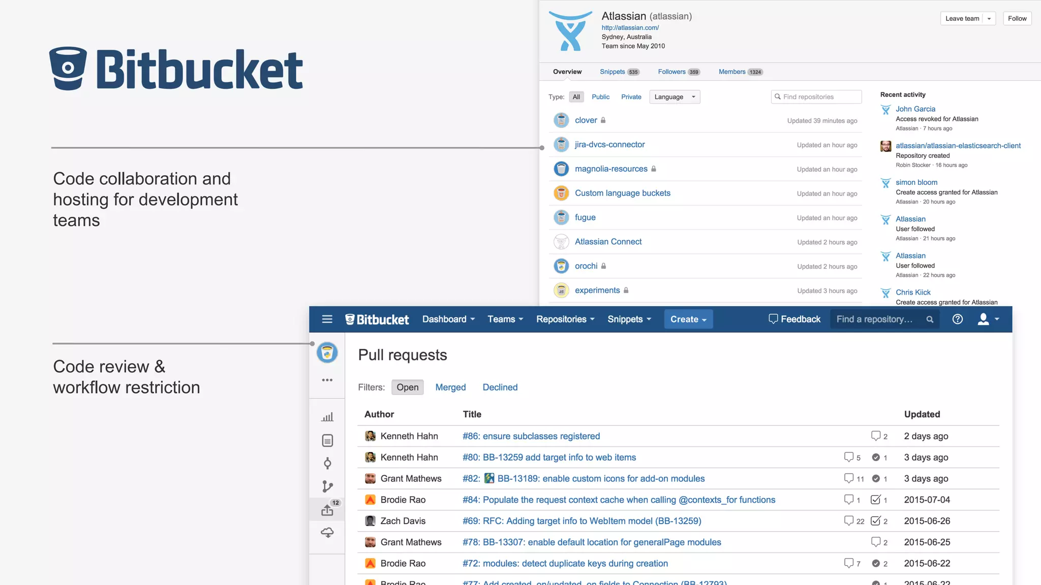Click the Updated column header
This screenshot has height=585, width=1041.
click(922, 414)
